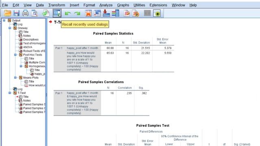Open the Utilities menu
This screenshot has width=260, height=146.
(x=139, y=5)
